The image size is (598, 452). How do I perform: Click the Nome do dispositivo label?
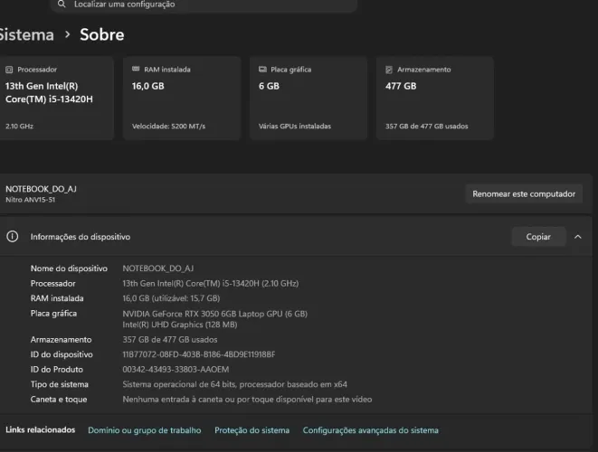[69, 268]
